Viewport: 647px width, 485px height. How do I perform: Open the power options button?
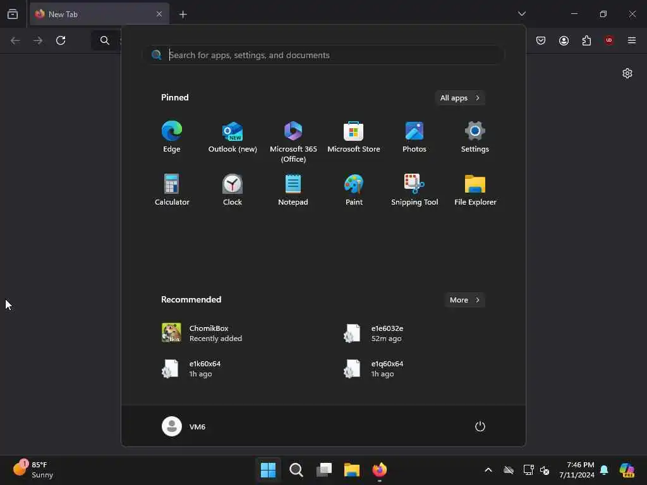point(480,426)
